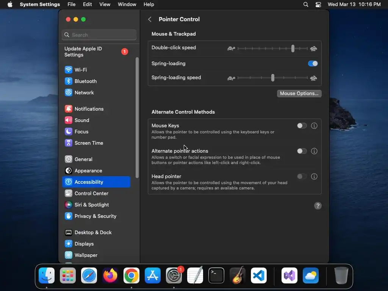Open Desktop & Dock settings

[96, 233]
